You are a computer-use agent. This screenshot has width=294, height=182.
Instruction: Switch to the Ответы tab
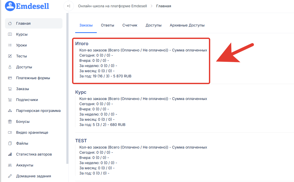(107, 25)
